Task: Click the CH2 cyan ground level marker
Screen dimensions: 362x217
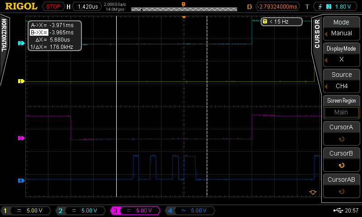Action: [21, 43]
